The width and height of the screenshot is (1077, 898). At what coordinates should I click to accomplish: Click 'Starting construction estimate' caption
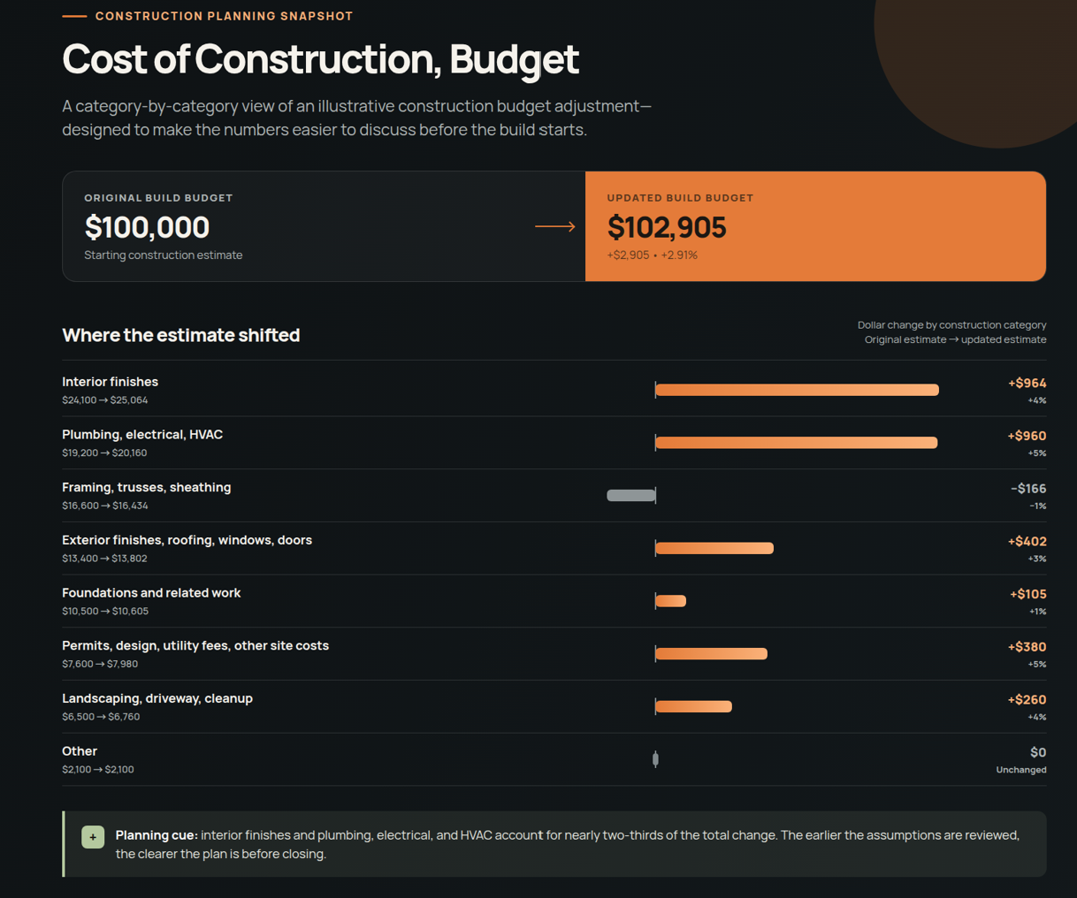tap(163, 255)
